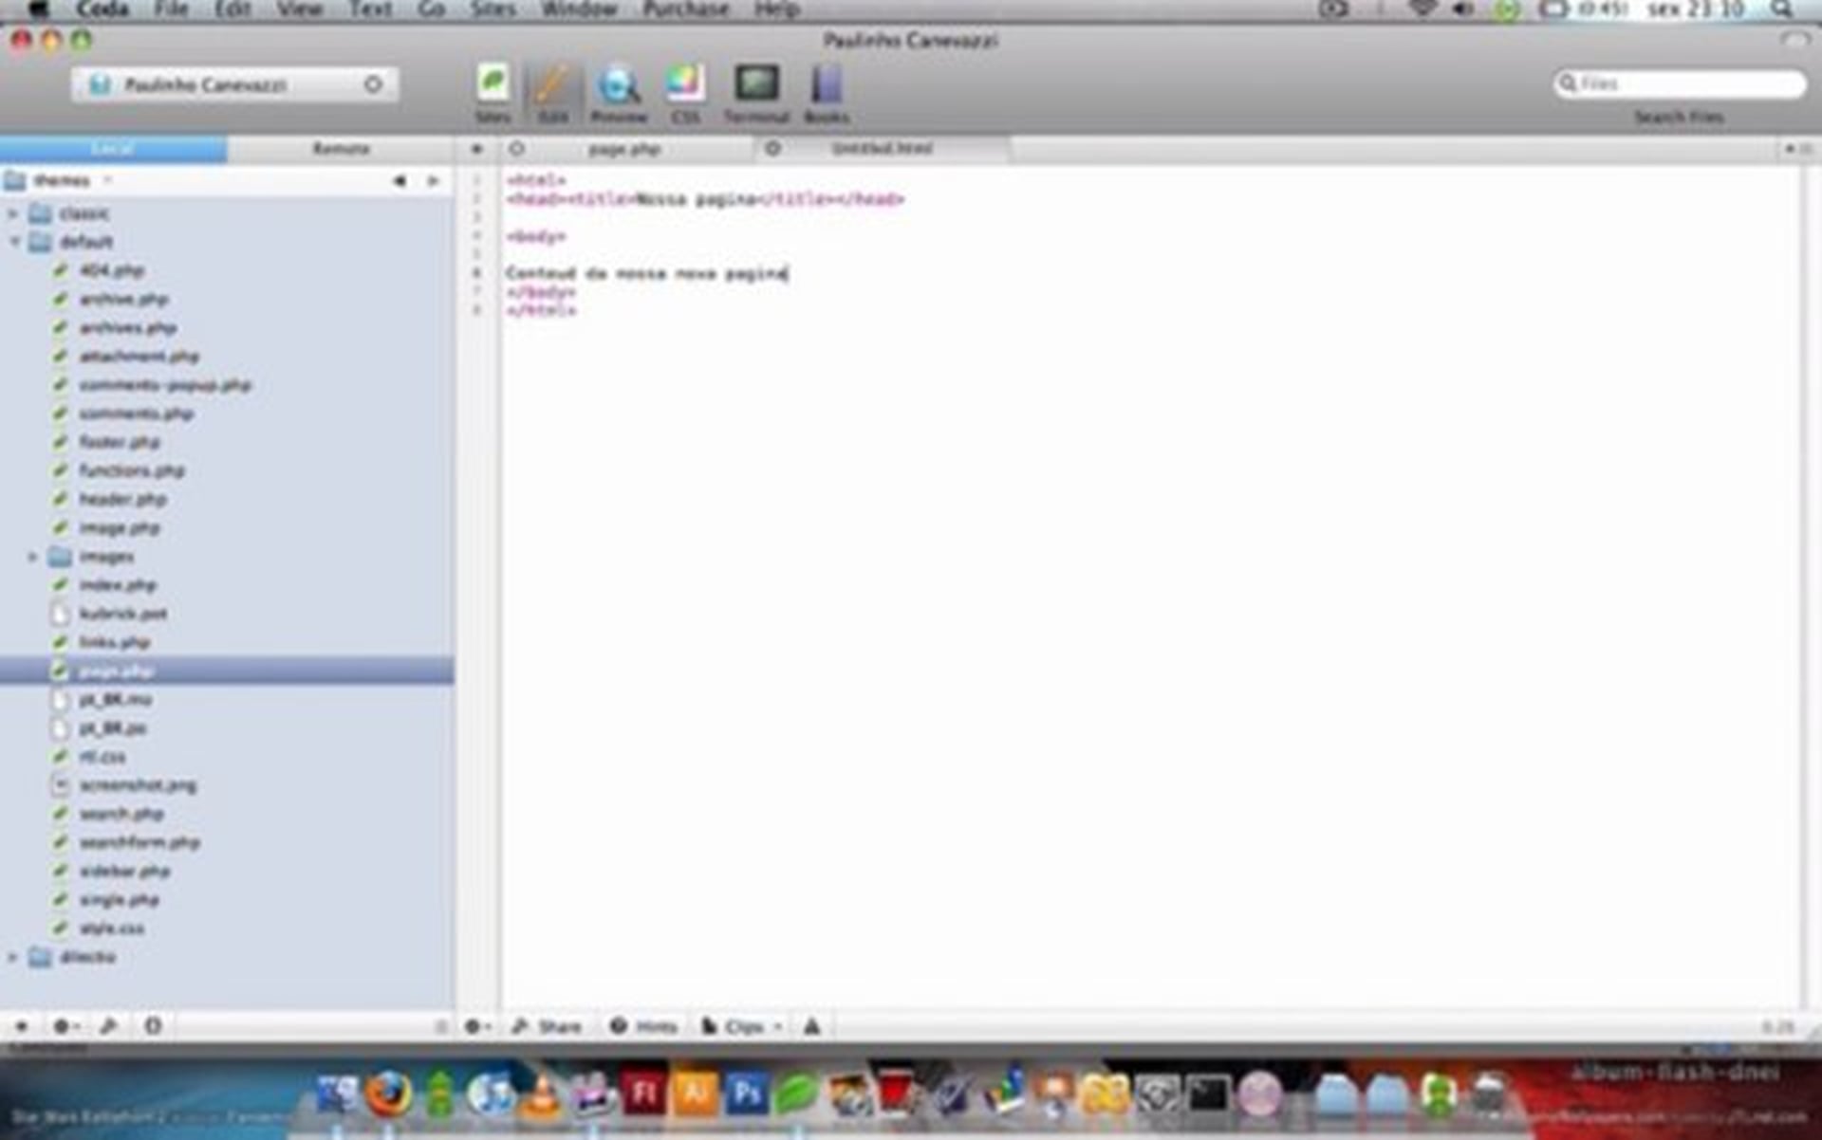Click the info icon at sidebar bottom
This screenshot has height=1140, width=1822.
point(153,1025)
